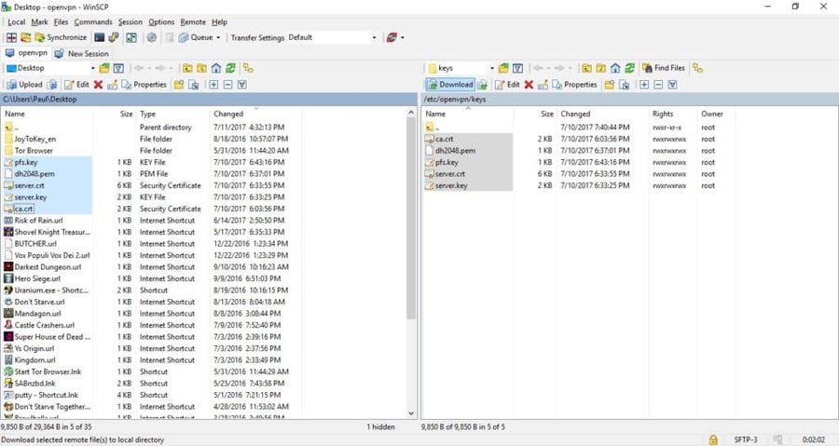
Task: Click the local panel filter icon
Action: point(118,68)
